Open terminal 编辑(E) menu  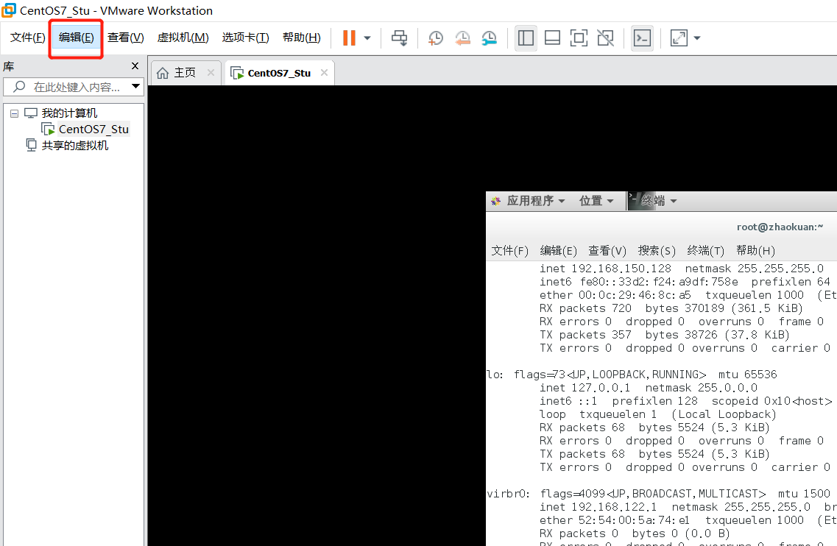558,250
